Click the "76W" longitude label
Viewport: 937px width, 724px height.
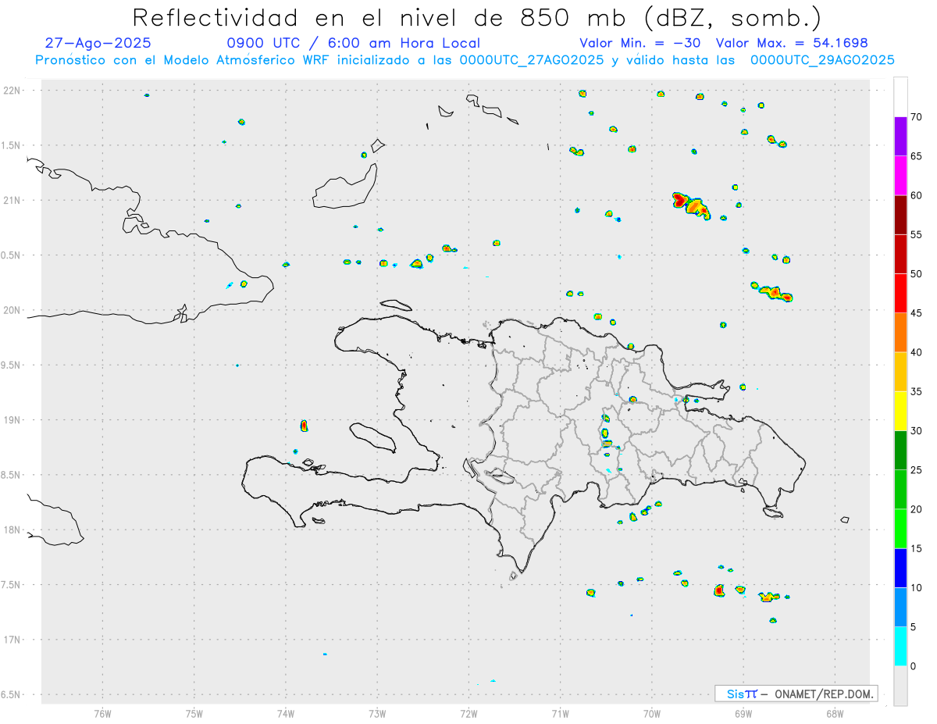[x=102, y=713]
